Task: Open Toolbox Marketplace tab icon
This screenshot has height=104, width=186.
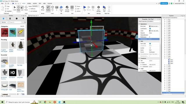Action: tap(3, 18)
